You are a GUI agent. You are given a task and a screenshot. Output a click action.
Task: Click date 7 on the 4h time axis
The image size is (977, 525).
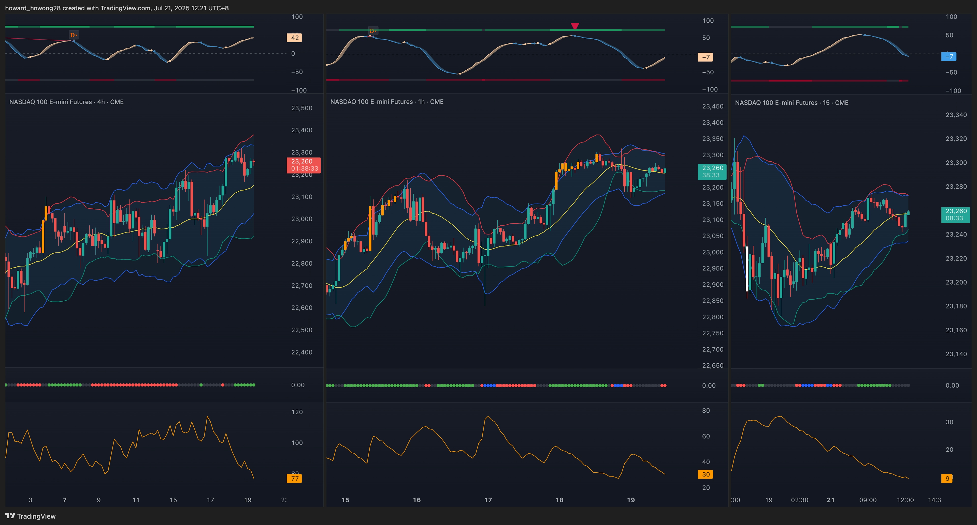click(64, 500)
